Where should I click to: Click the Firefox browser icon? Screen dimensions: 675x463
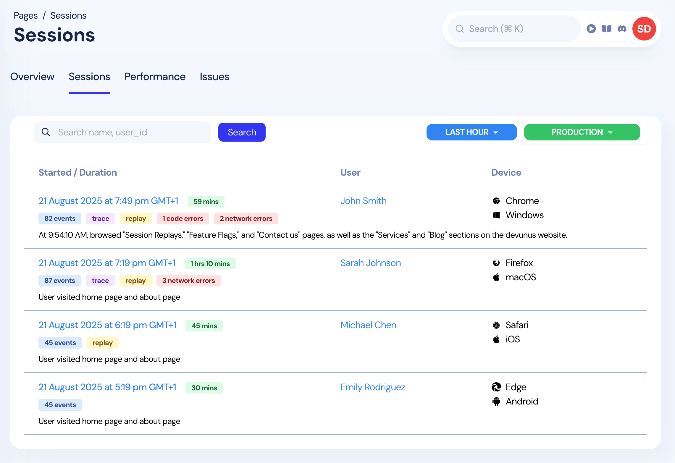point(496,263)
